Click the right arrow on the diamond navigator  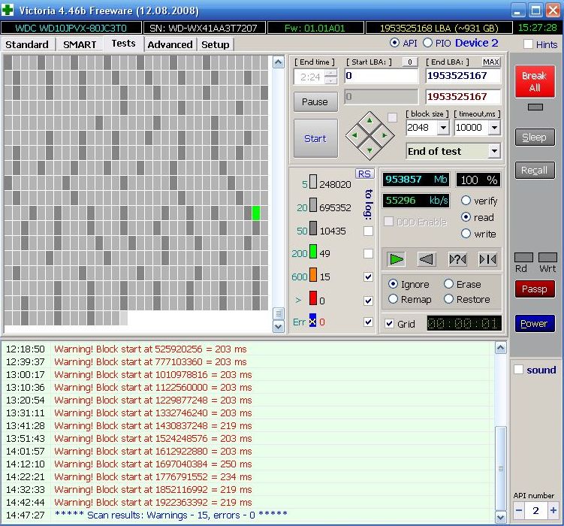(x=385, y=135)
